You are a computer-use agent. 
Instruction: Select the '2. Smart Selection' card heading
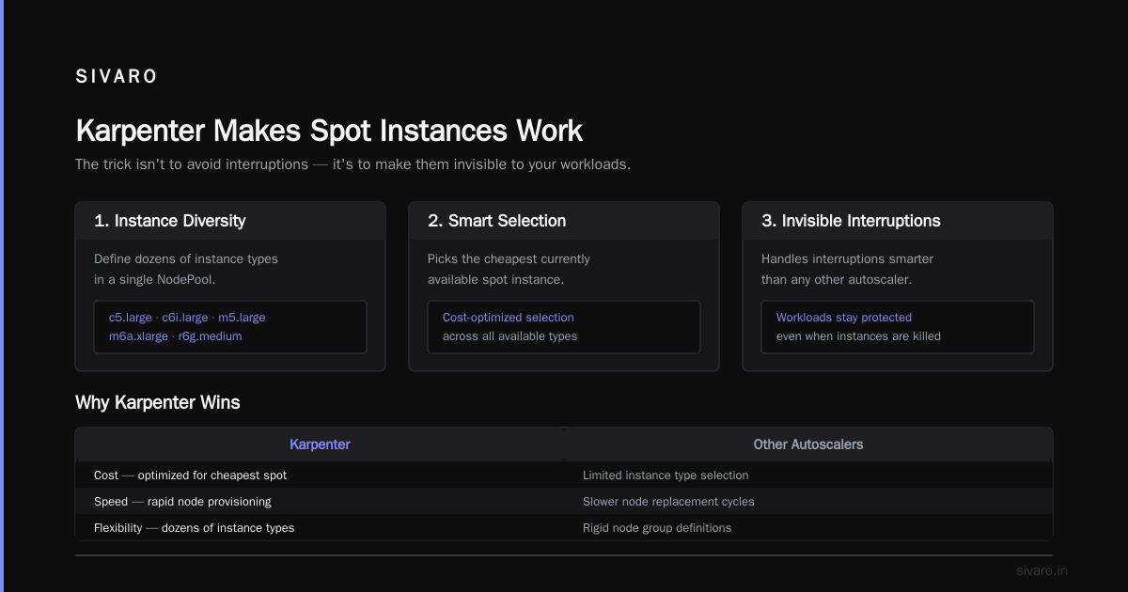pyautogui.click(x=496, y=221)
